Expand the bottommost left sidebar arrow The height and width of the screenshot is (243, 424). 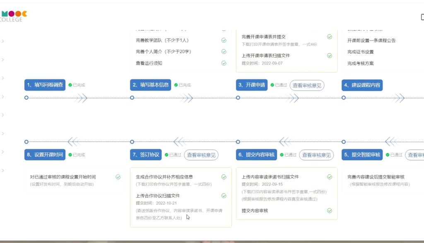[x=3, y=170]
